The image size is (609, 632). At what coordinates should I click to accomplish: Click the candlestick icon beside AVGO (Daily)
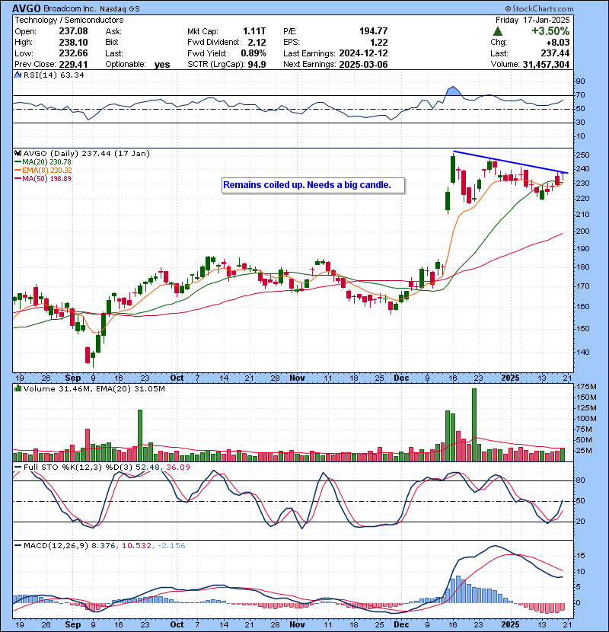point(18,154)
